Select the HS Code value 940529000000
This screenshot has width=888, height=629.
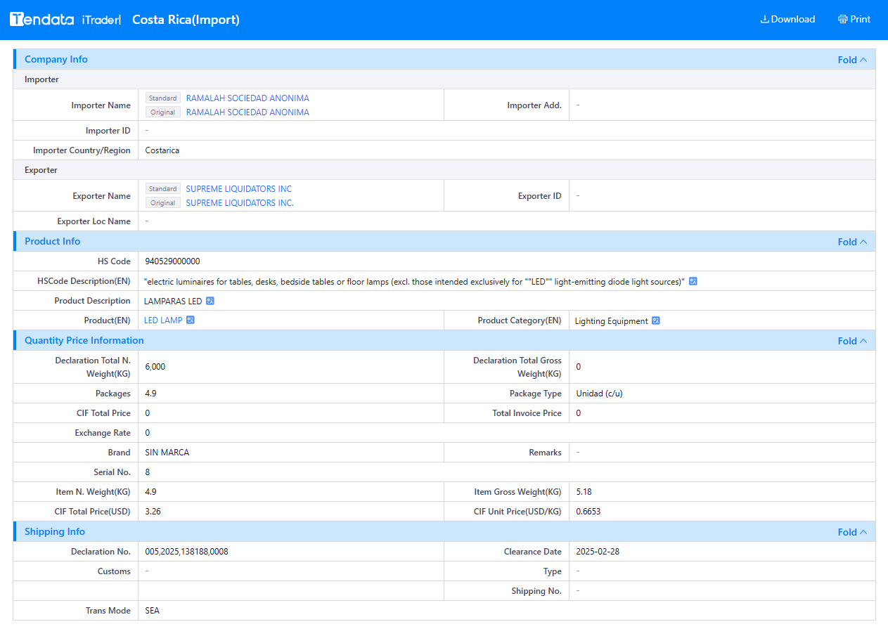(172, 261)
